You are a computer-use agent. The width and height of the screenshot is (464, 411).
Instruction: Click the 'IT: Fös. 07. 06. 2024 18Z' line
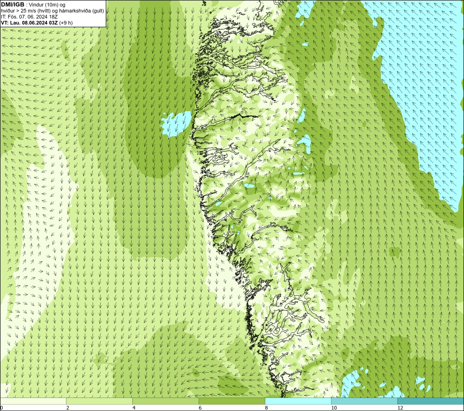[x=29, y=17]
